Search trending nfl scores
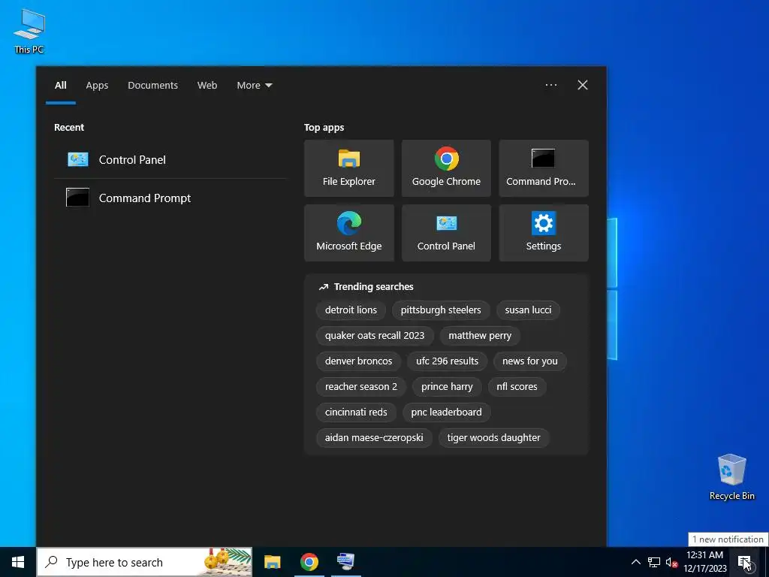Viewport: 769px width, 577px height. click(x=517, y=387)
